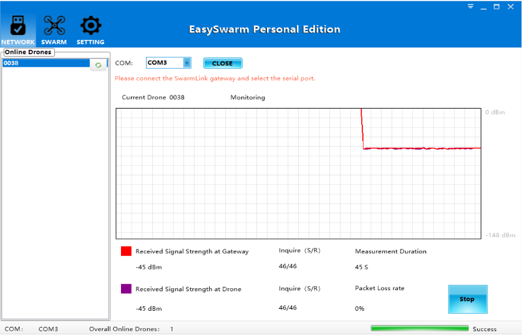Click the 'Success' status bar text

click(485, 329)
